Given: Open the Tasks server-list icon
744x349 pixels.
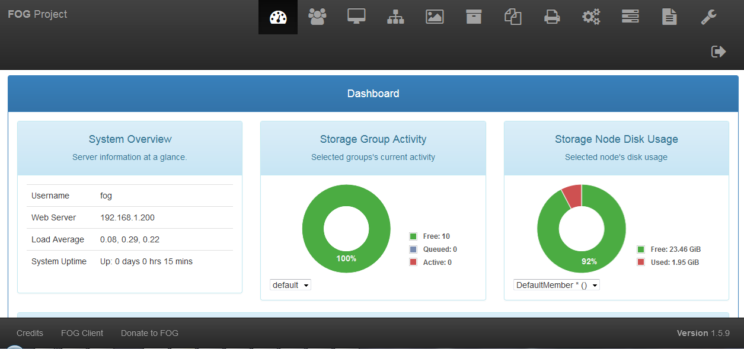Looking at the screenshot, I should pos(630,17).
